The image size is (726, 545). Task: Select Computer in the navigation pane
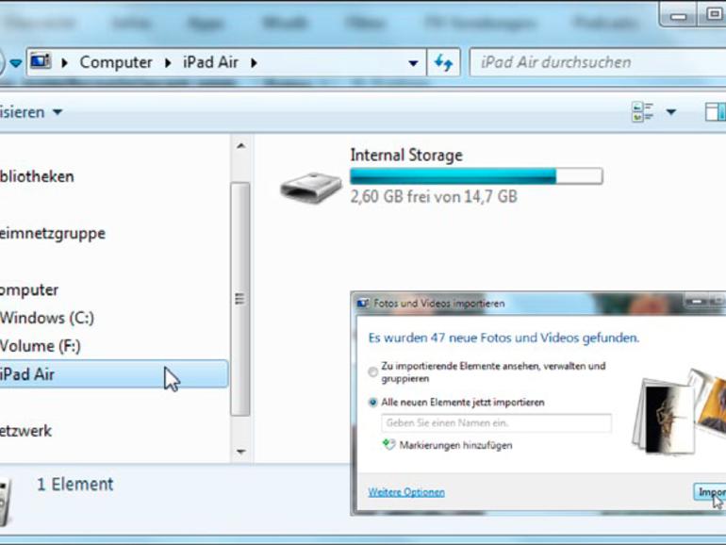(29, 289)
